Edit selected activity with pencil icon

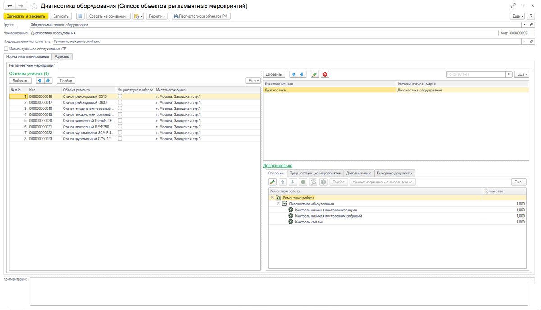coord(315,74)
